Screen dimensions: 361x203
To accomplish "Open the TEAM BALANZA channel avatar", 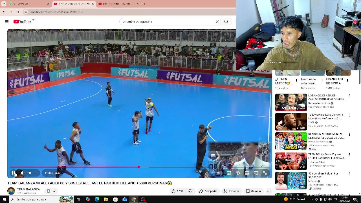I will pyautogui.click(x=11, y=191).
